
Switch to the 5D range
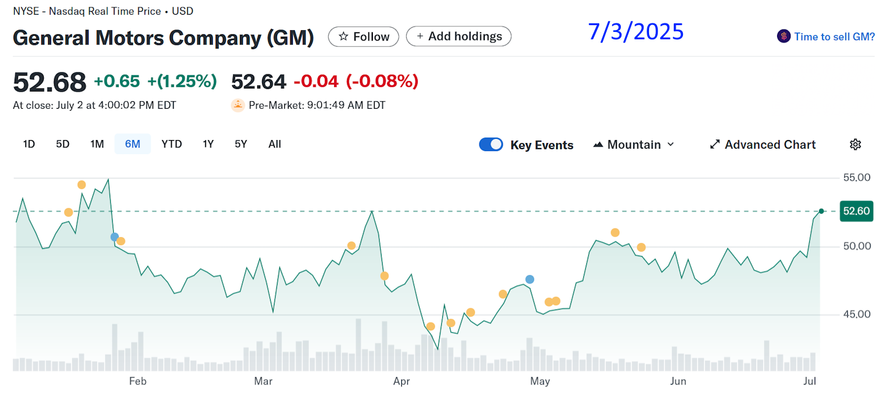tap(63, 144)
